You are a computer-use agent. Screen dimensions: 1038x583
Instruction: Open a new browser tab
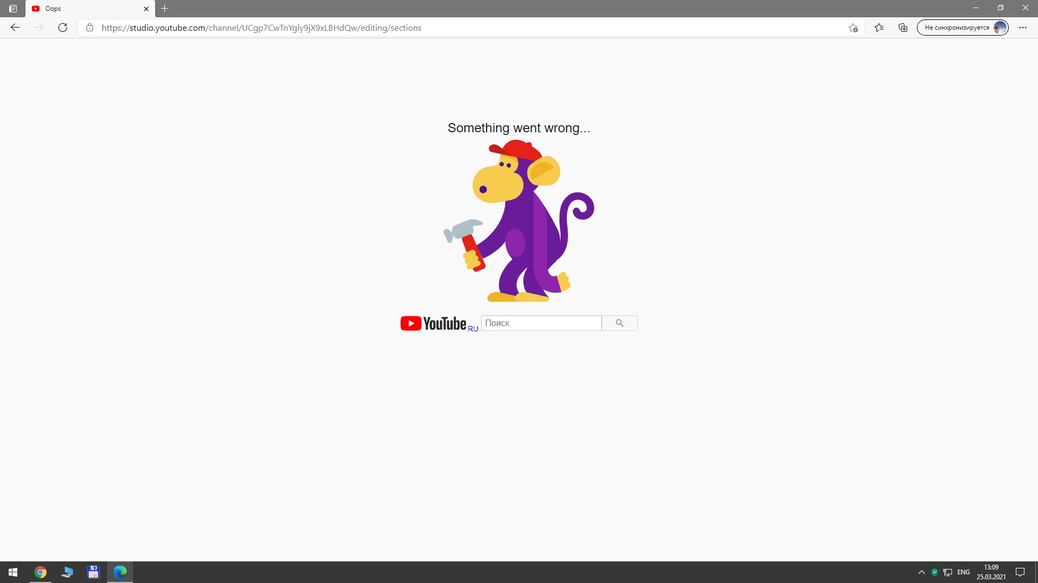(165, 9)
